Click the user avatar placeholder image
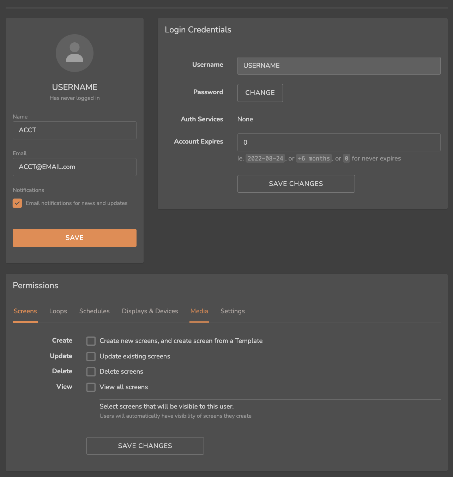 point(74,53)
